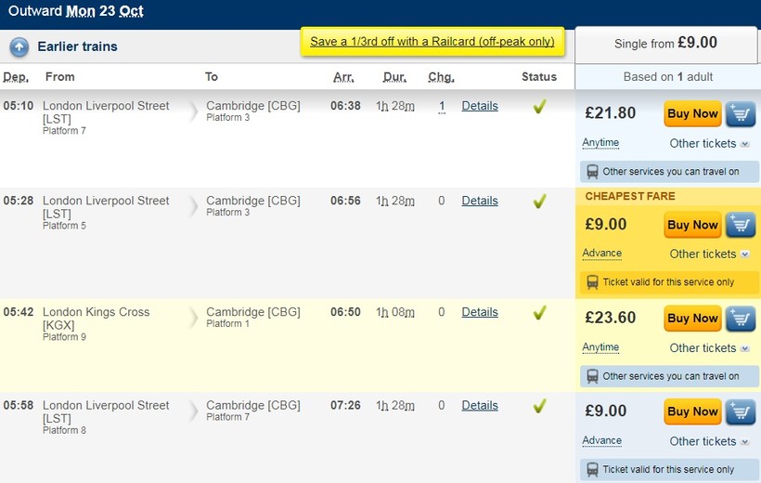Click the 1 change link for 05:10 train
The width and height of the screenshot is (761, 483).
(442, 107)
